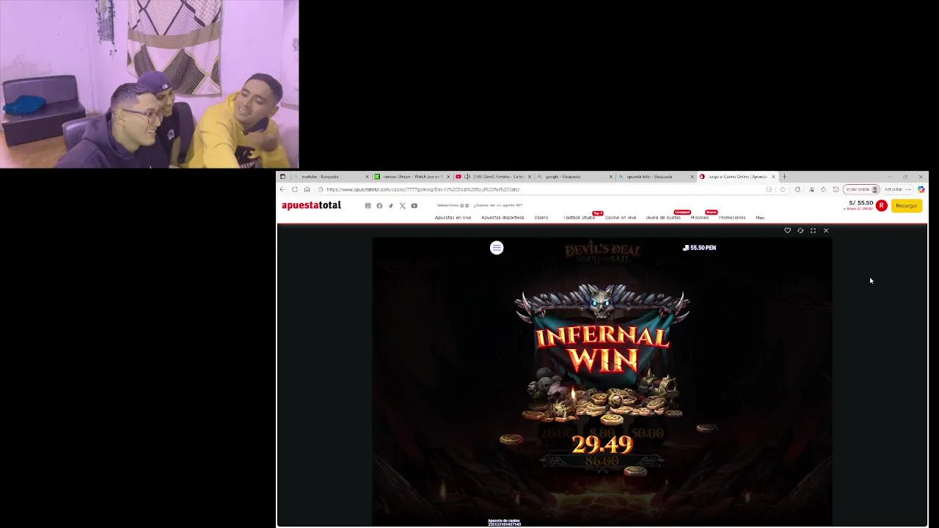
Task: Go to browser home page
Action: click(x=307, y=189)
